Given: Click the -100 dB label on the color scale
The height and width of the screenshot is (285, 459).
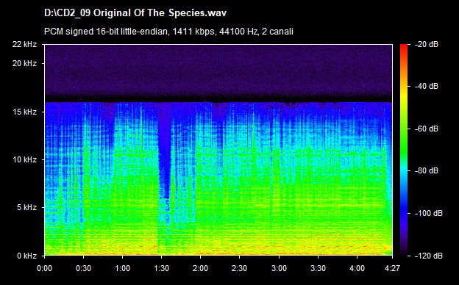Looking at the screenshot, I should [x=429, y=214].
